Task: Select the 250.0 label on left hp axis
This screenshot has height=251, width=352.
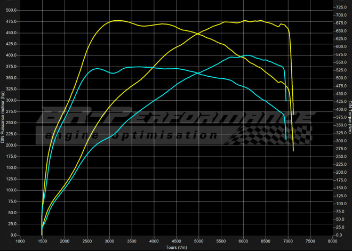Action: (11, 123)
